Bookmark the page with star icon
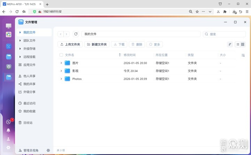The width and height of the screenshot is (251, 155). (197, 12)
